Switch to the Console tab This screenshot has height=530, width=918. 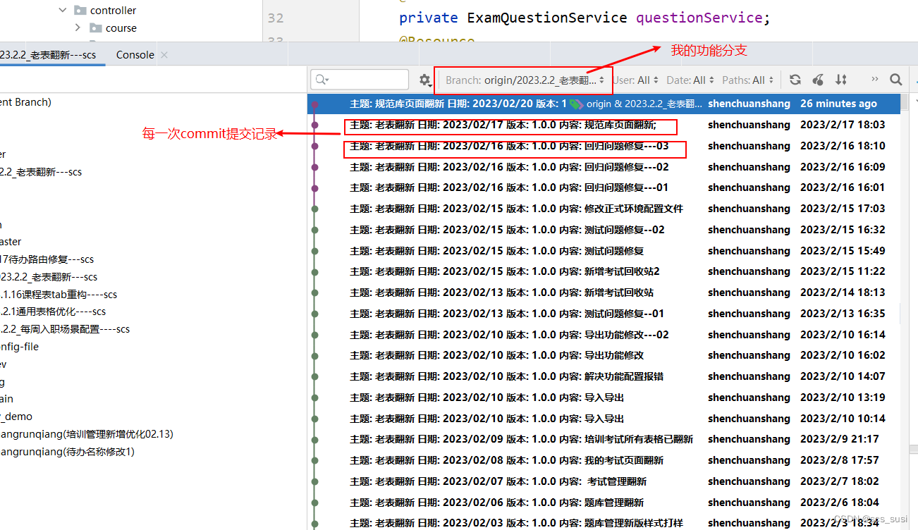point(135,55)
